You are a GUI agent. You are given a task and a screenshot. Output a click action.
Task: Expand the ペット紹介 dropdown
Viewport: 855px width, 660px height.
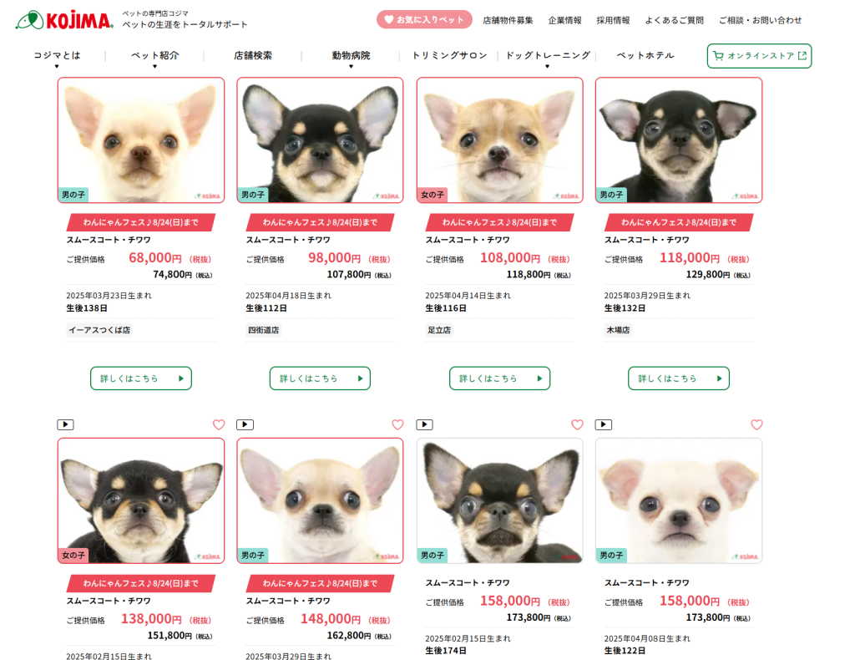point(154,56)
